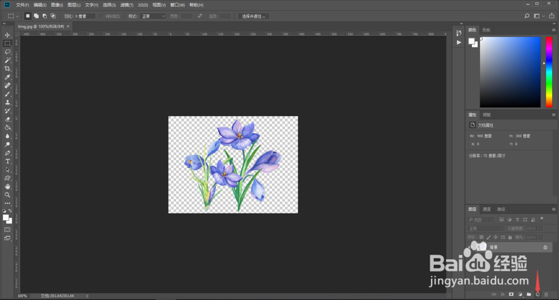Open the 滤镜(T) menu
The height and width of the screenshot is (300, 559).
pyautogui.click(x=126, y=5)
